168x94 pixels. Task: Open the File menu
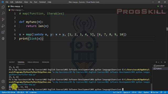pyautogui.click(x=7, y=2)
